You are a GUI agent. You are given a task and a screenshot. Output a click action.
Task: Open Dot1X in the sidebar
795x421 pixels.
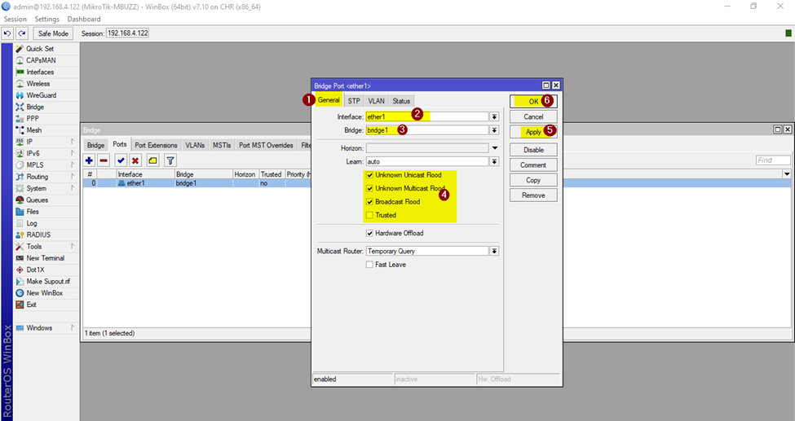35,270
